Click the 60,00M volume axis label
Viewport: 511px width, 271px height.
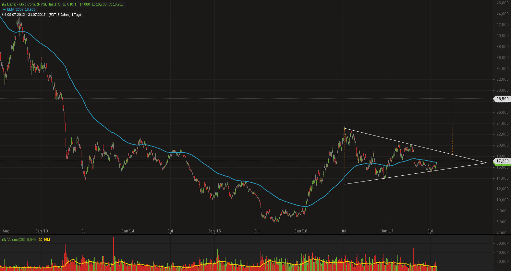coord(503,243)
